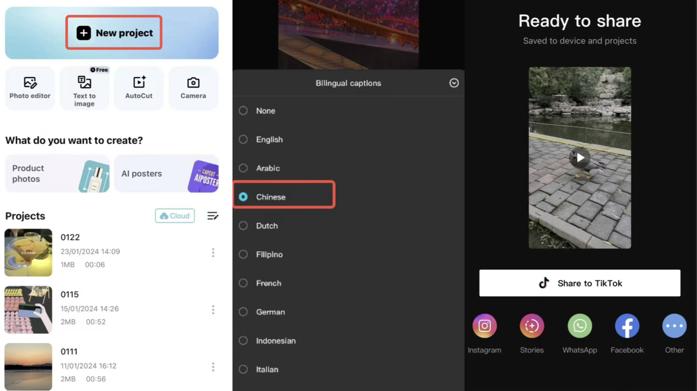
Task: Click the 23/01/2024 14:09 project date
Action: [90, 252]
